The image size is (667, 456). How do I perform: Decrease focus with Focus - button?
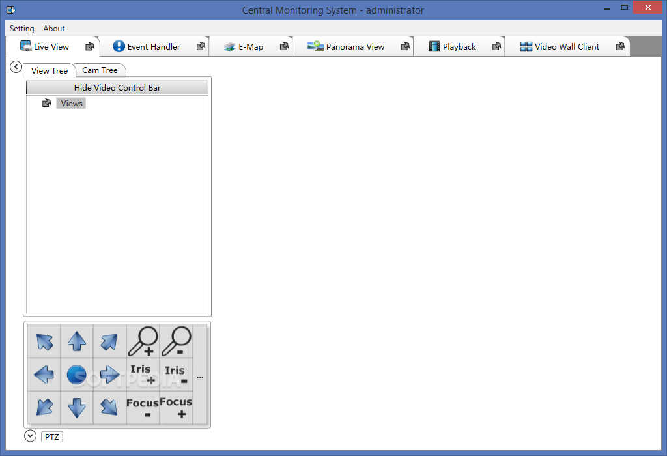pos(143,407)
